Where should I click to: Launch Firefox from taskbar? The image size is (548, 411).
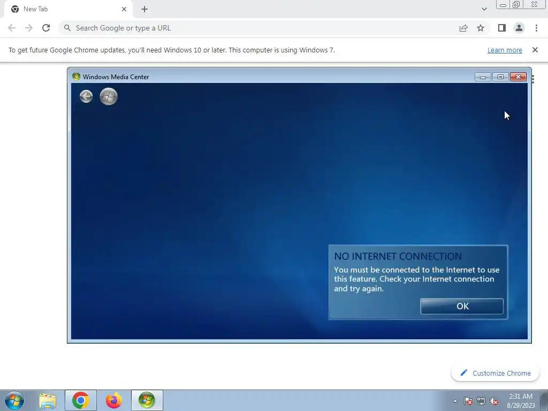pyautogui.click(x=114, y=400)
